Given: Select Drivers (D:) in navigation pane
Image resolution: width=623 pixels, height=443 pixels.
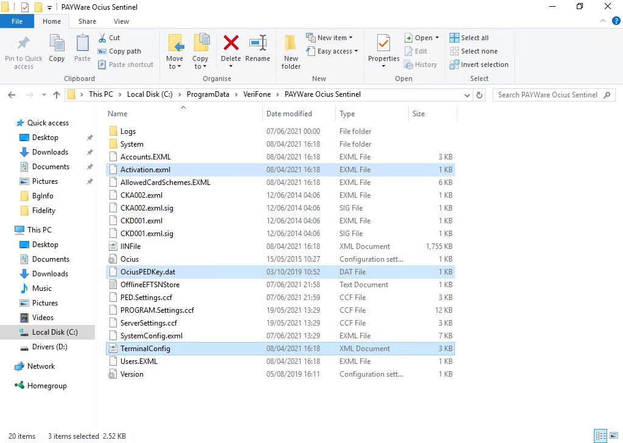Looking at the screenshot, I should coord(49,347).
